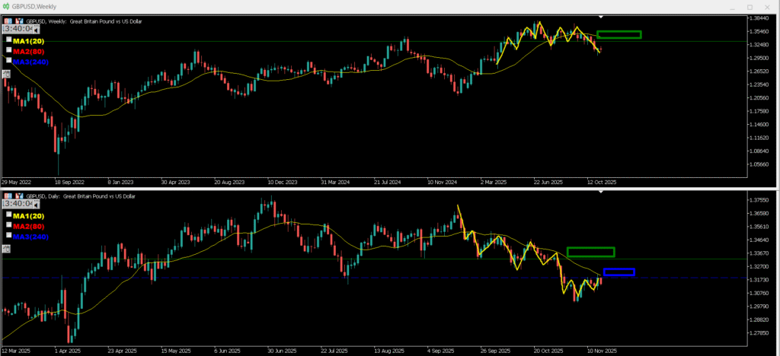Click the MetaTrader icon in the title bar
This screenshot has height=356, width=780.
point(6,6)
